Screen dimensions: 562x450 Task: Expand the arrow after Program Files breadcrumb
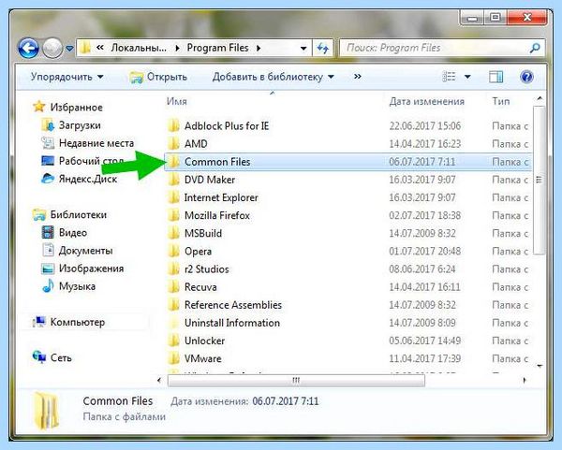[x=259, y=48]
